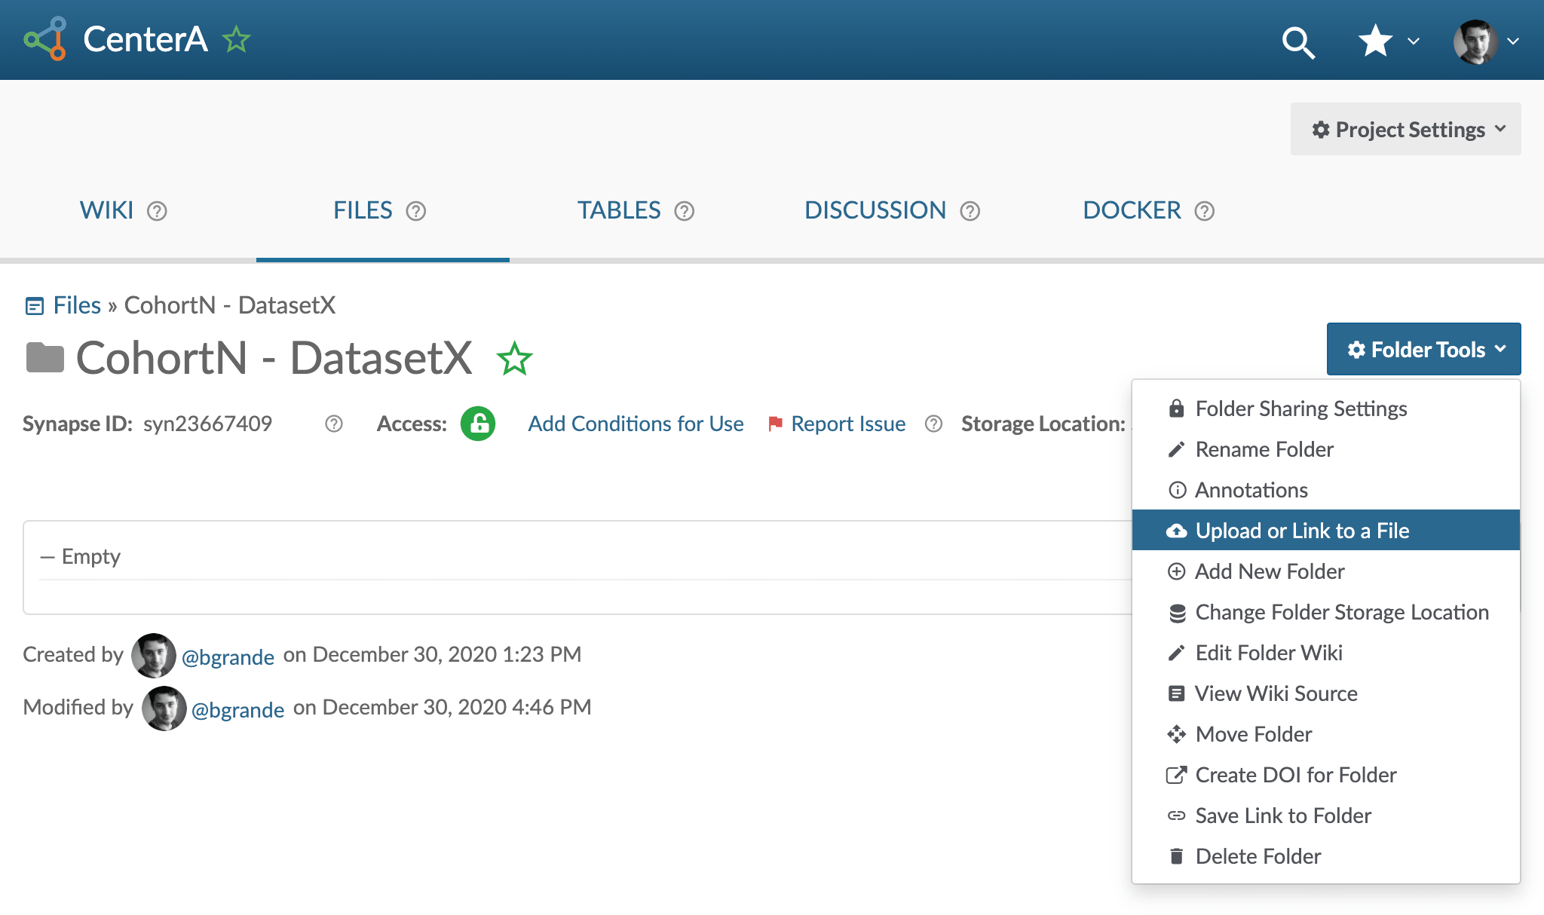Open @bgrande profile next to Created by
1544x915 pixels.
coord(228,656)
